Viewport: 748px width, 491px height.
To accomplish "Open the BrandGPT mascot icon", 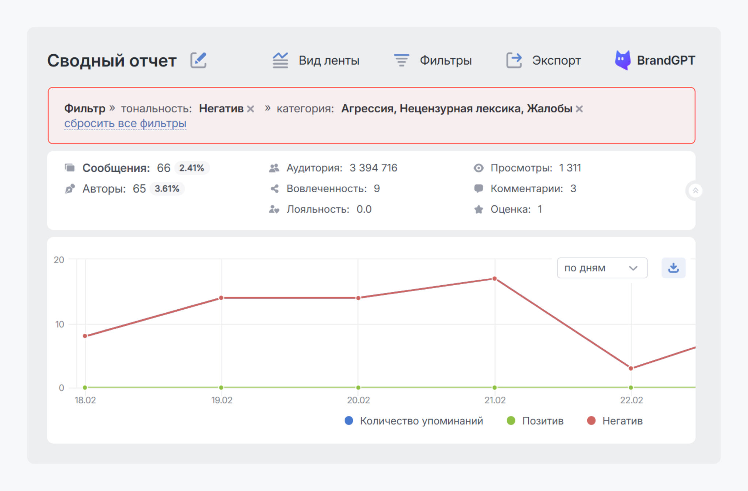I will pos(623,60).
